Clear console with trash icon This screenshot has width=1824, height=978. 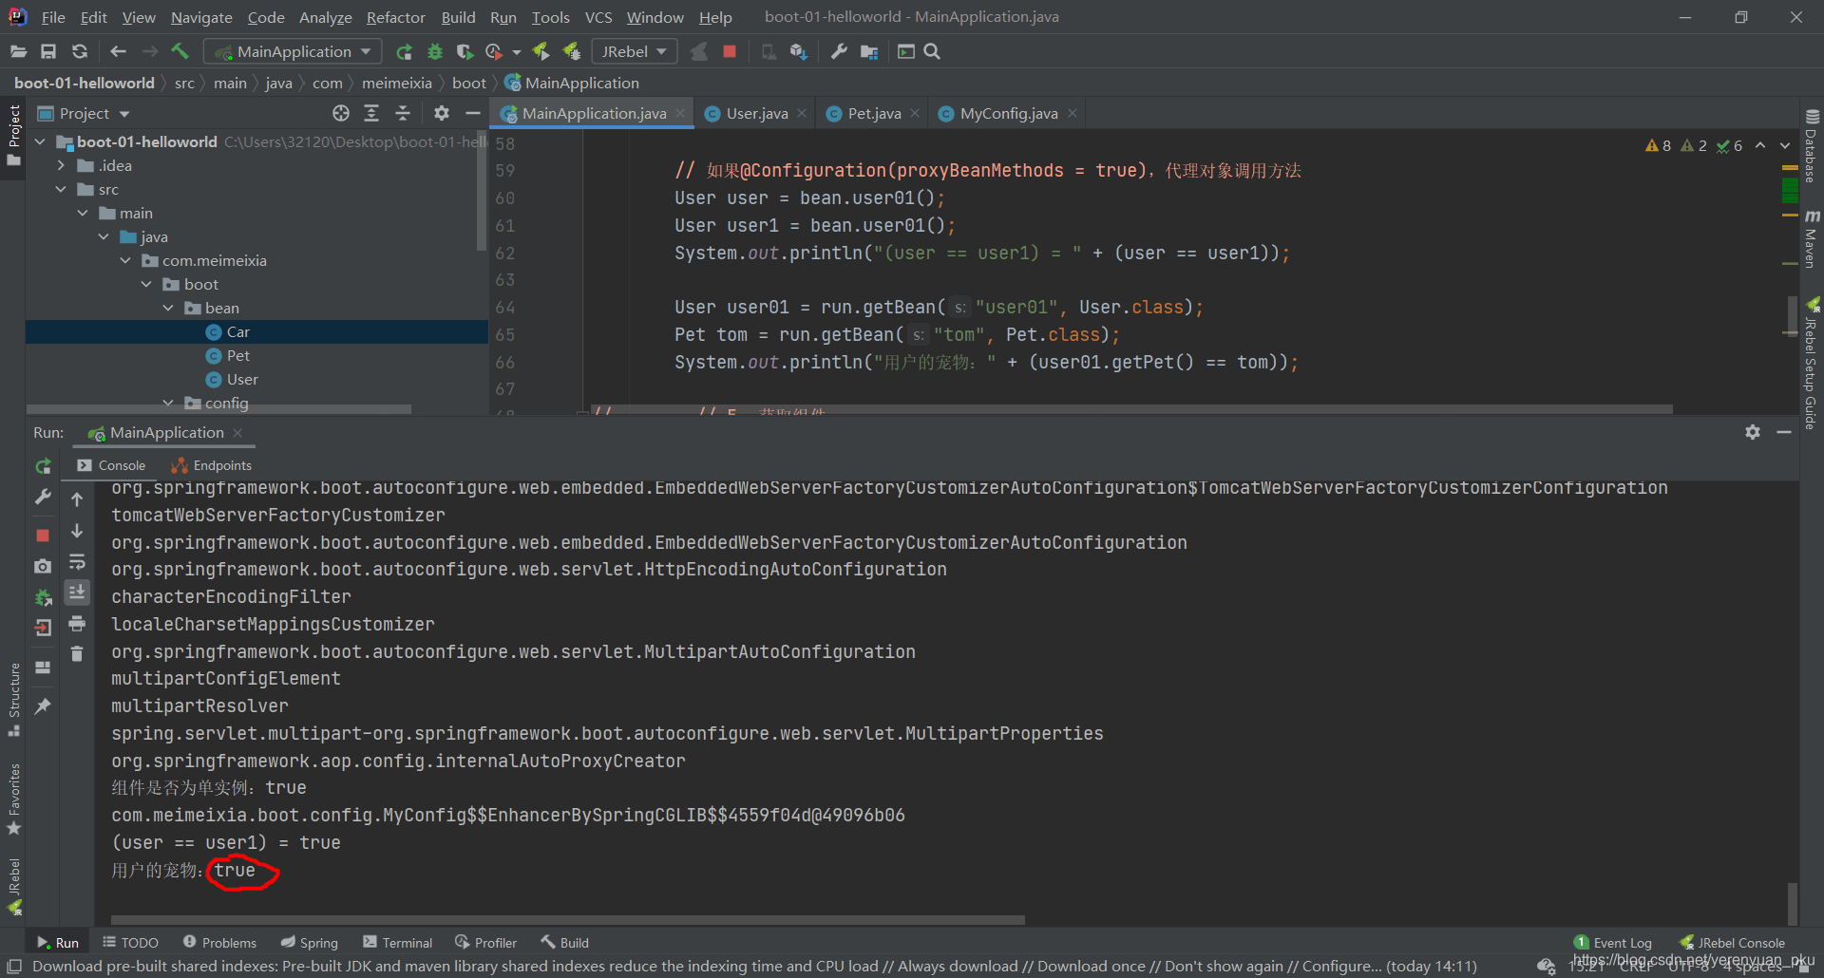click(77, 654)
